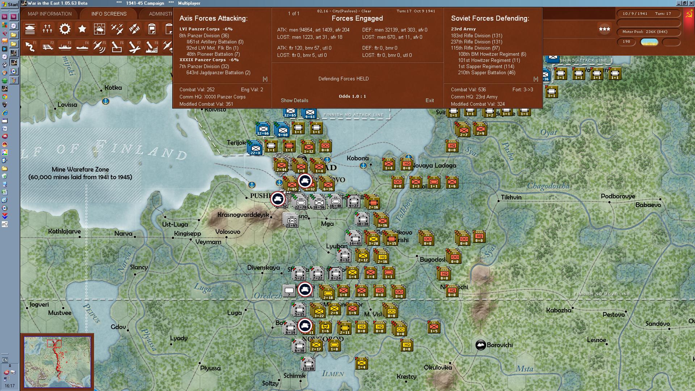The height and width of the screenshot is (391, 695).
Task: Exit the battle report window
Action: tap(430, 100)
